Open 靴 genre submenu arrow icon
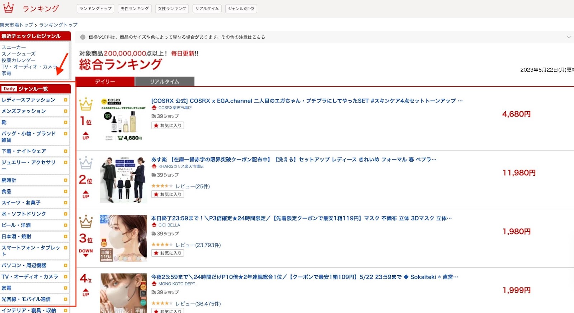 65,122
